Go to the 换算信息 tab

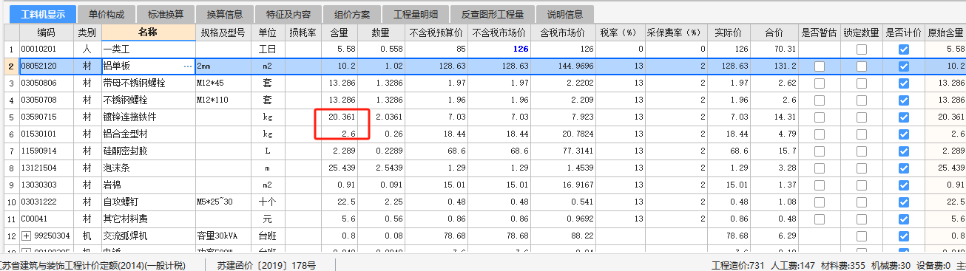(225, 14)
